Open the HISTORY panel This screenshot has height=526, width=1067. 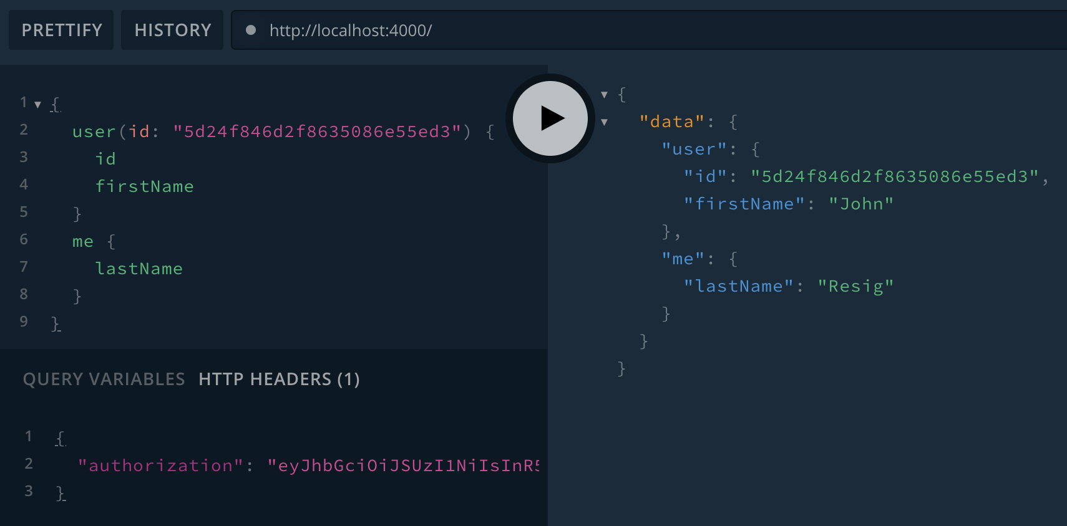click(x=172, y=30)
